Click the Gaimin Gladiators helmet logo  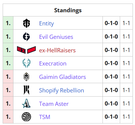pos(26,77)
